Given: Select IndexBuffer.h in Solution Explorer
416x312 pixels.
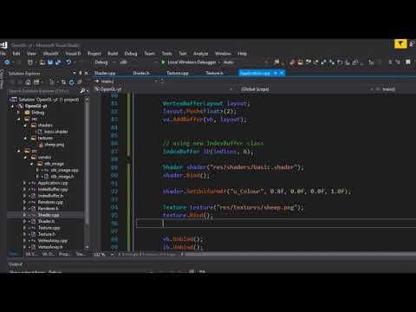Looking at the screenshot, I should point(50,196).
